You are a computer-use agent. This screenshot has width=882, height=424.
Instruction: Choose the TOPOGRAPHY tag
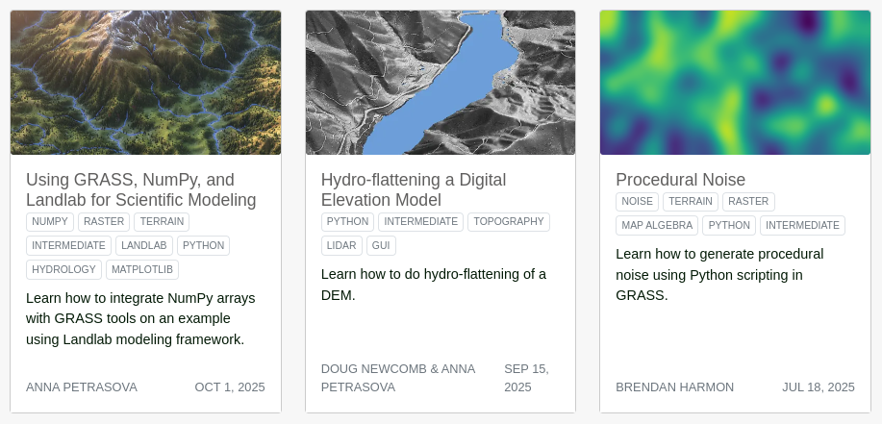[x=508, y=221]
